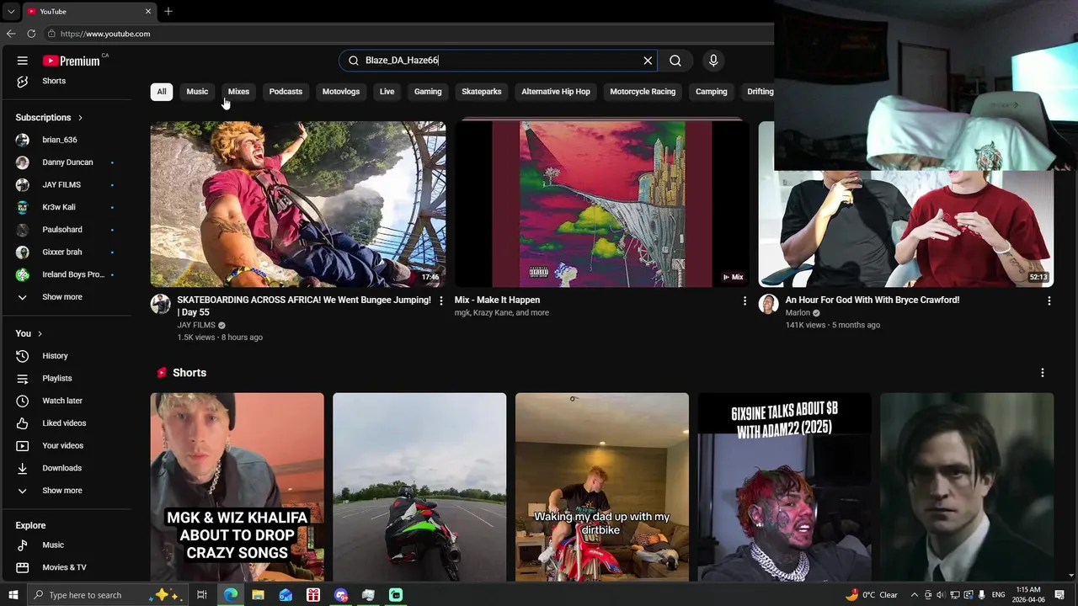The width and height of the screenshot is (1078, 606).
Task: Play Waking my dad up dirtbike short
Action: 601,486
